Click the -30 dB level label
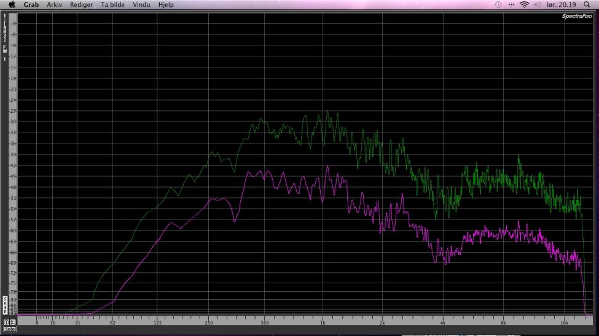 14,121
